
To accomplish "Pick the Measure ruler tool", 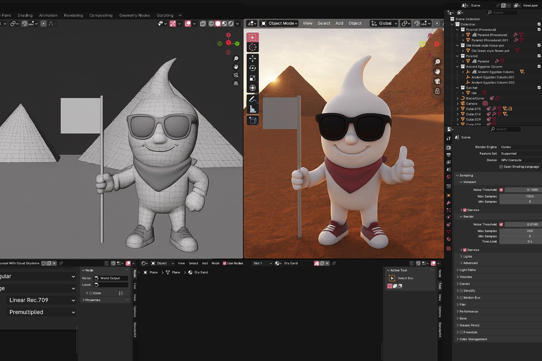I will 252,109.
